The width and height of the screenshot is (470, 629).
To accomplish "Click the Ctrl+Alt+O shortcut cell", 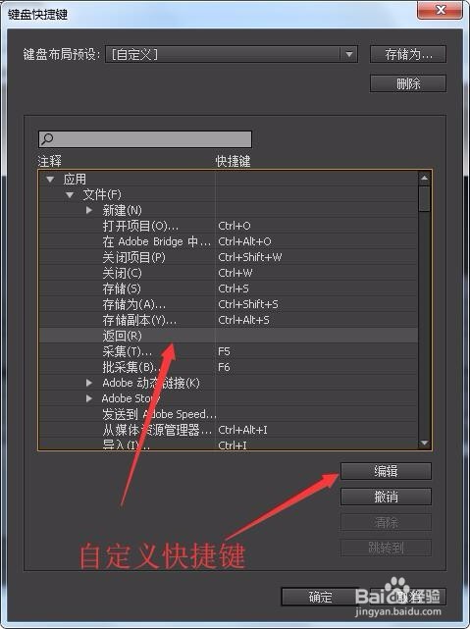I will [244, 241].
